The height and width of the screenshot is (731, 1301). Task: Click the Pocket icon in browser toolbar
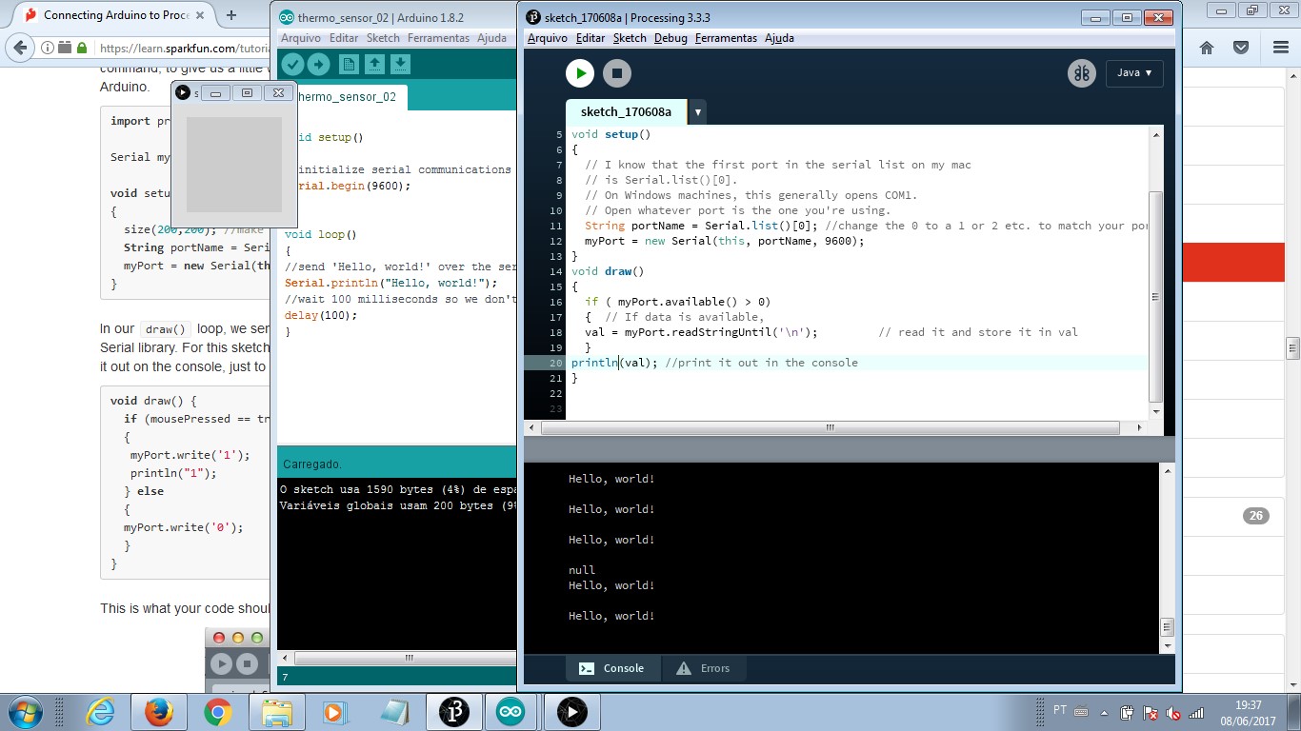[x=1241, y=48]
